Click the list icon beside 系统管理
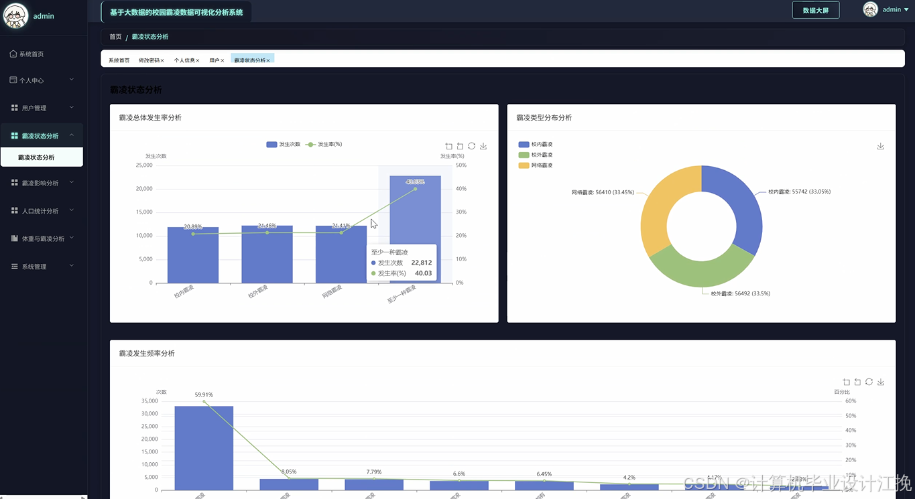Image resolution: width=915 pixels, height=499 pixels. pyautogui.click(x=15, y=267)
